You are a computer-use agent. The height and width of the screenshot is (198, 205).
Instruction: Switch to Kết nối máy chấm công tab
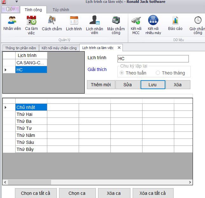(x=59, y=48)
